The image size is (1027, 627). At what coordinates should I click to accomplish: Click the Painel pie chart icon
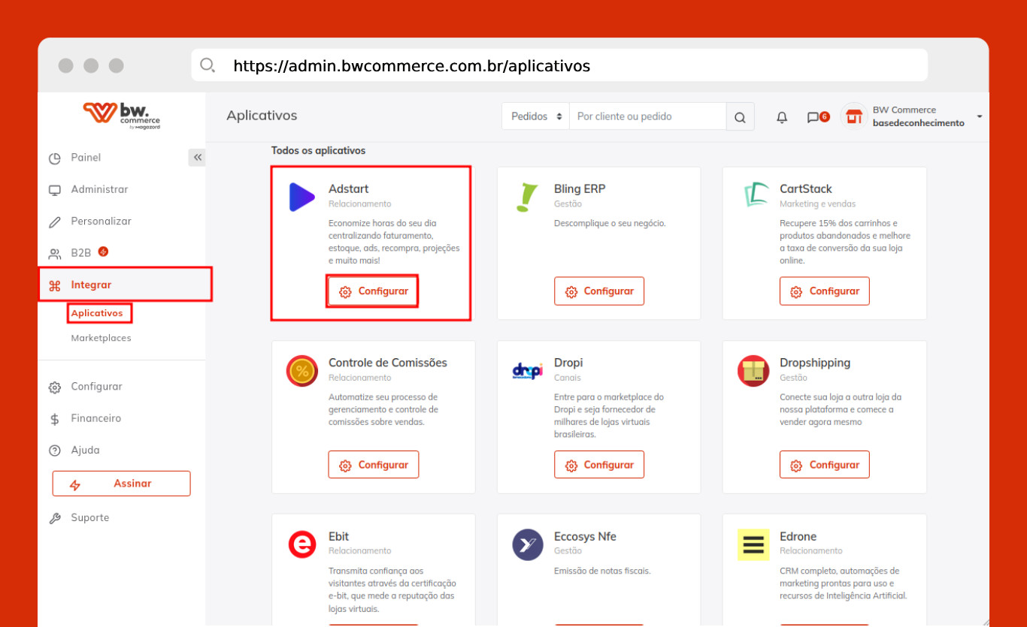[54, 158]
